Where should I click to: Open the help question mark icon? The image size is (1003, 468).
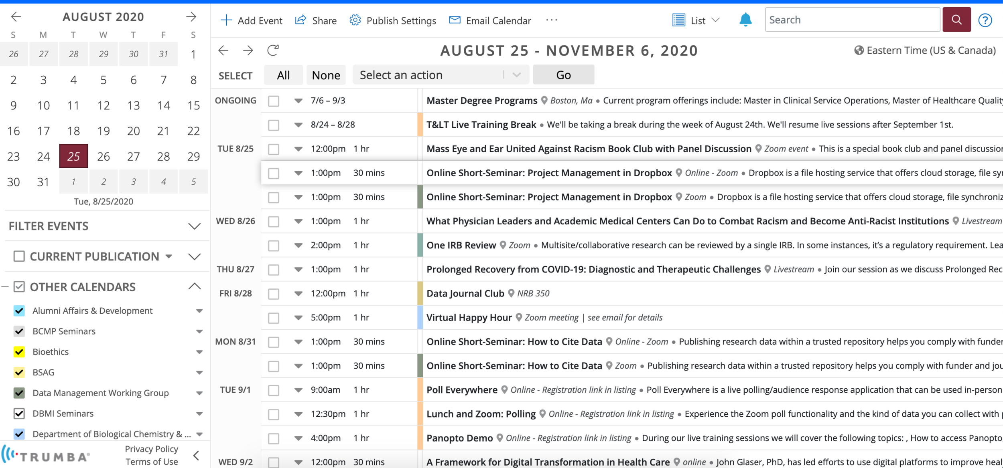click(985, 20)
